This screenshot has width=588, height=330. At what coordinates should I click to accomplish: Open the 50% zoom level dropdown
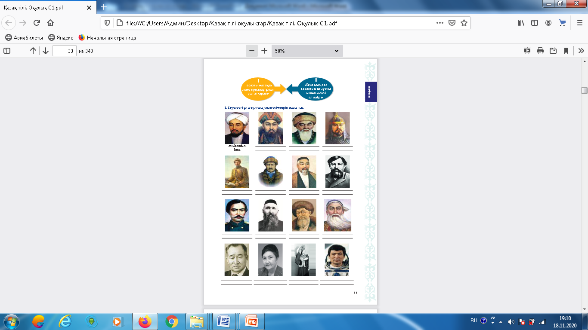pyautogui.click(x=307, y=51)
